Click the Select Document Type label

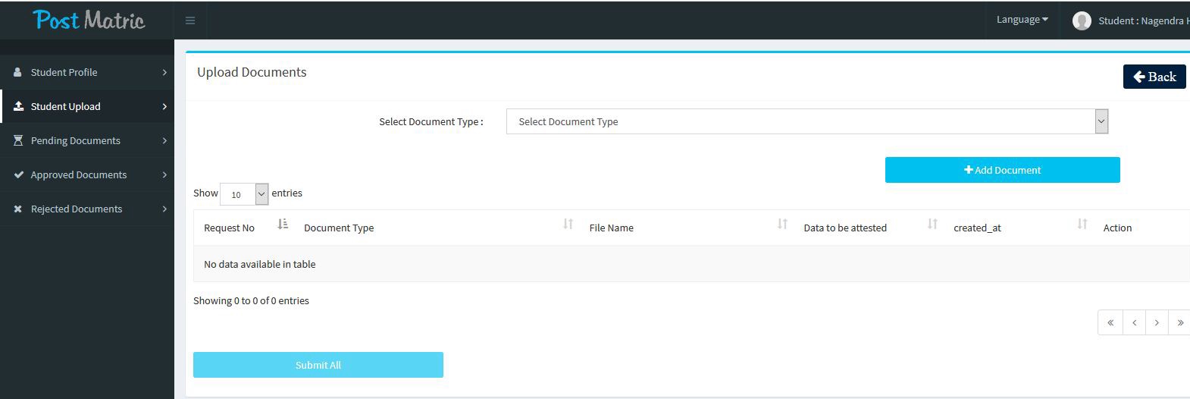coord(431,121)
